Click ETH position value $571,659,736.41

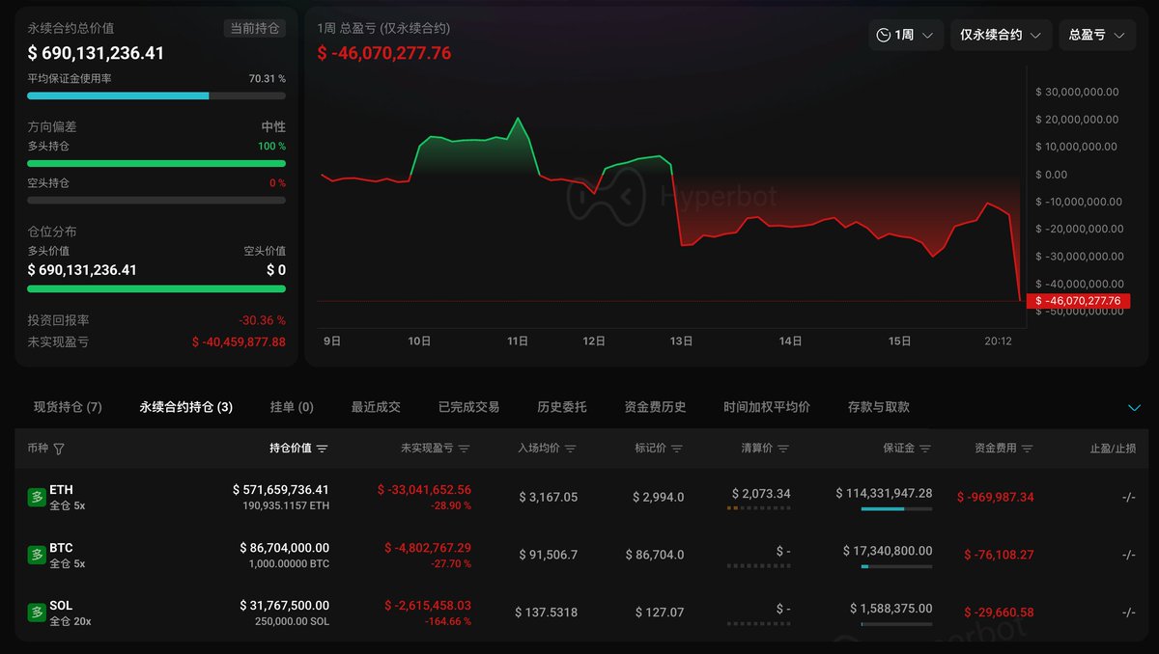[280, 490]
